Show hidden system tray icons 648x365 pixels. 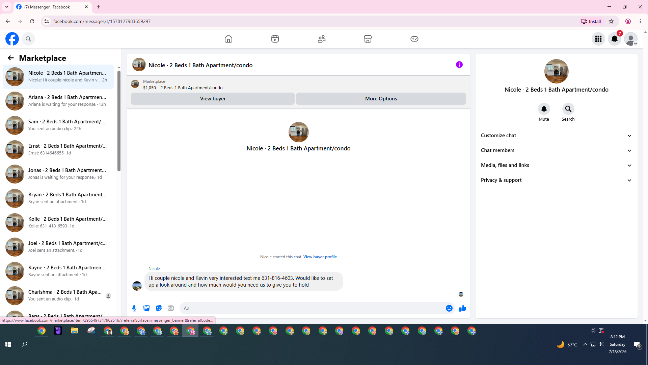click(x=585, y=344)
